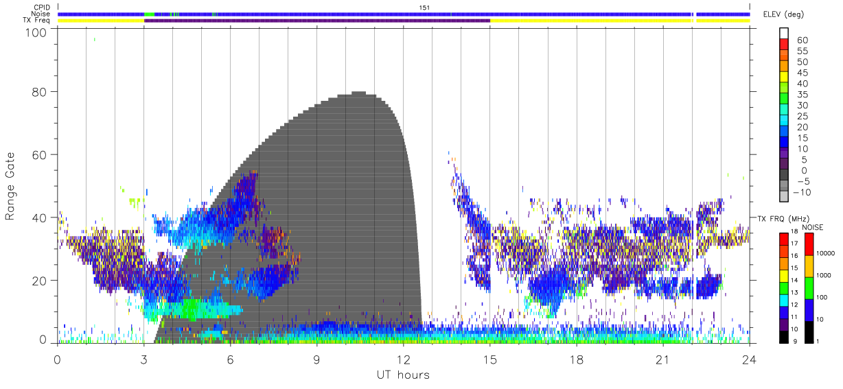Image resolution: width=843 pixels, height=389 pixels.
Task: Select the '80' range gate tick label
Action: 40,91
